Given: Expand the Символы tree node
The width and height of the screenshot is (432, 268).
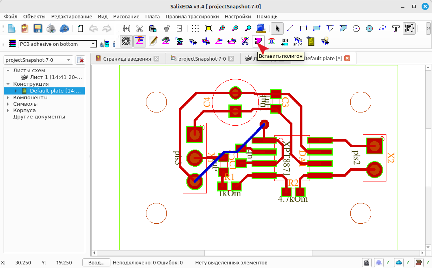Looking at the screenshot, I should (8, 104).
